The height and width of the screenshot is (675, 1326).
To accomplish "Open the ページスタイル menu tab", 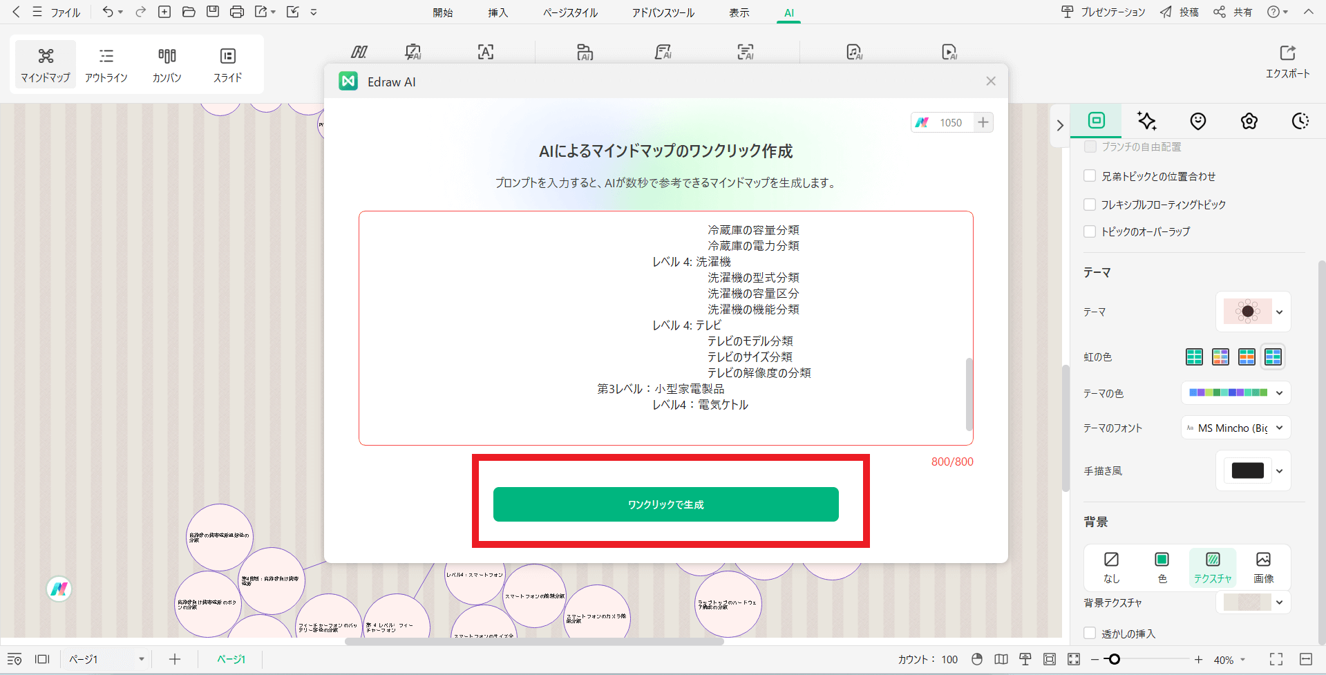I will [x=570, y=12].
